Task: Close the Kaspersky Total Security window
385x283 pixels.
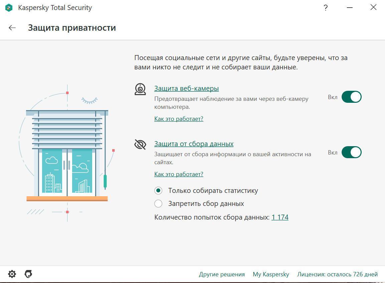Action: (x=373, y=7)
